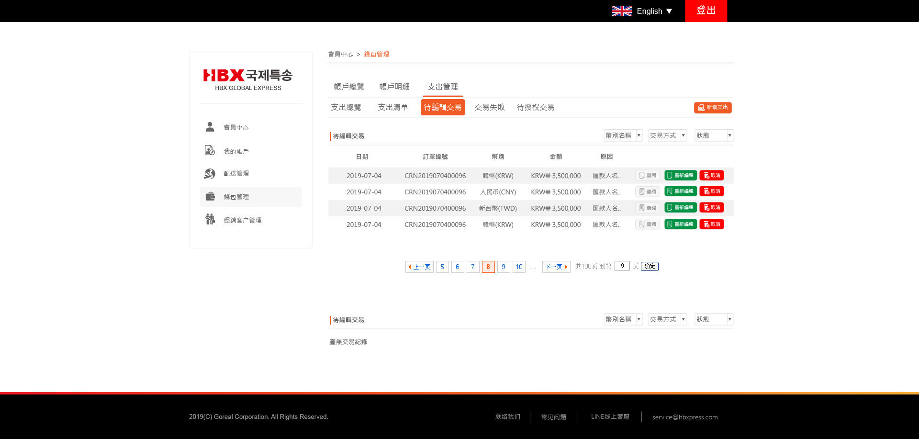Open the bottom 狀態 dropdown
This screenshot has height=439, width=919.
(713, 319)
